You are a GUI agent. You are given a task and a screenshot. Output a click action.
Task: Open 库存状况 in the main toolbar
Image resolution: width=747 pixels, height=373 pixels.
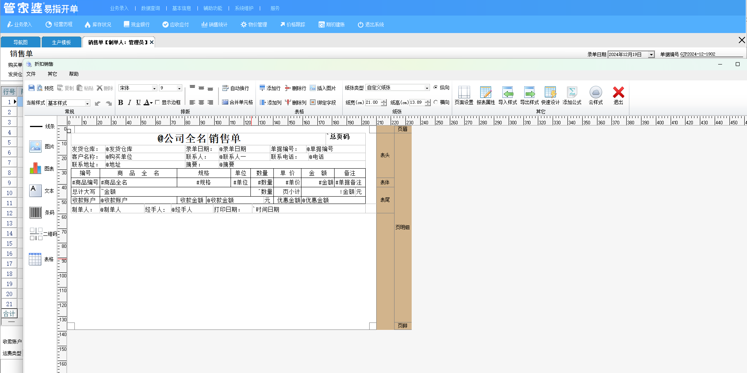click(x=98, y=24)
